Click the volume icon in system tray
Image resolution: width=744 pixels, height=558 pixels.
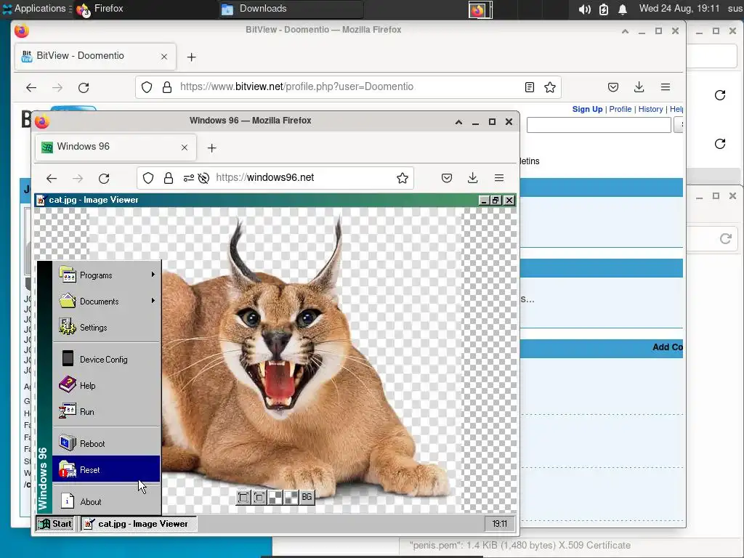pyautogui.click(x=585, y=9)
